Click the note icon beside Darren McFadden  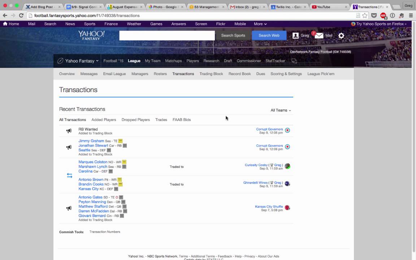click(x=125, y=211)
